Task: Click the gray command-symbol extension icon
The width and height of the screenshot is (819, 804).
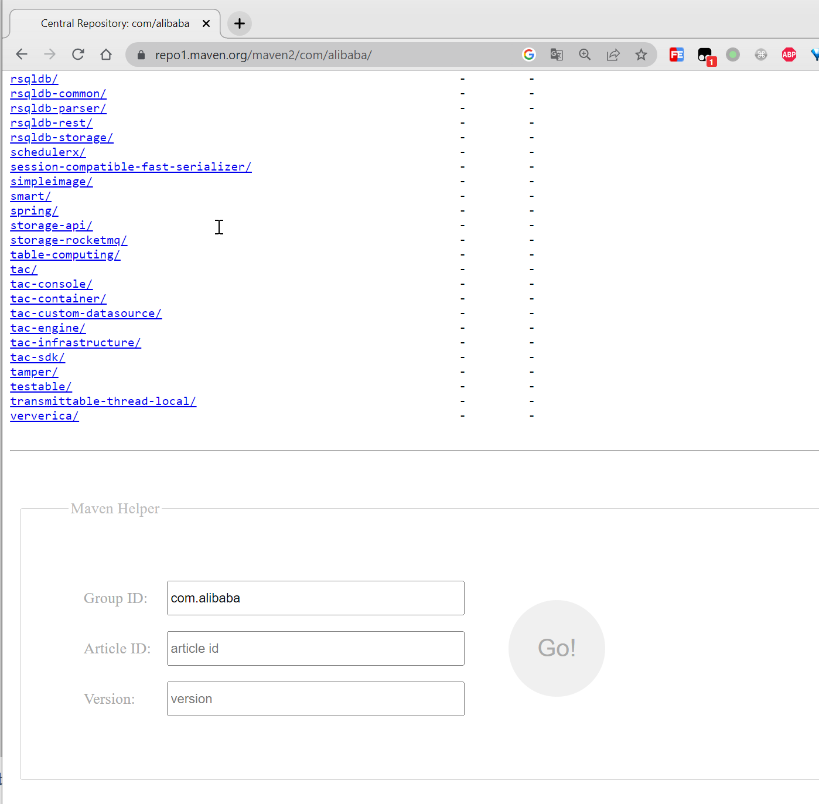Action: (x=761, y=54)
